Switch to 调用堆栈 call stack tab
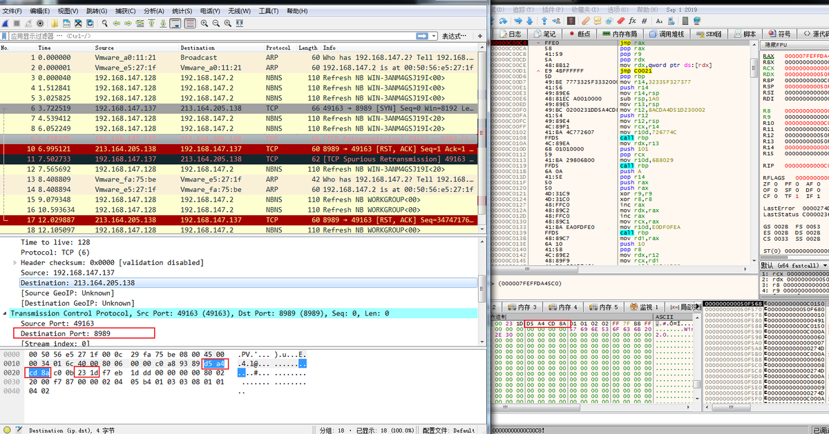 [x=666, y=34]
